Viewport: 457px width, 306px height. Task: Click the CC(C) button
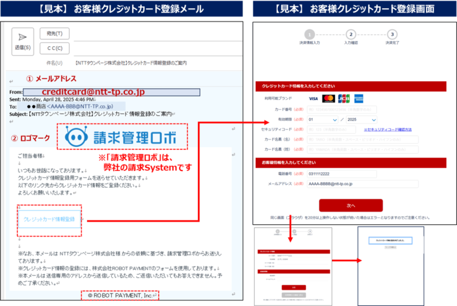55,48
